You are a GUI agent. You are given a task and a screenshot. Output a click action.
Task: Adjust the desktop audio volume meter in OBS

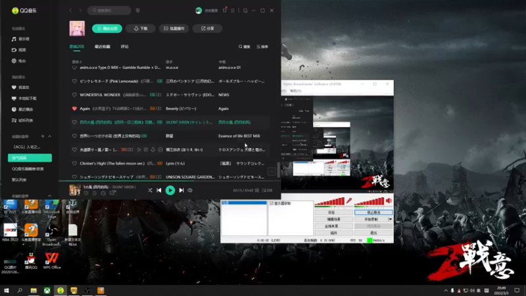[x=370, y=201]
